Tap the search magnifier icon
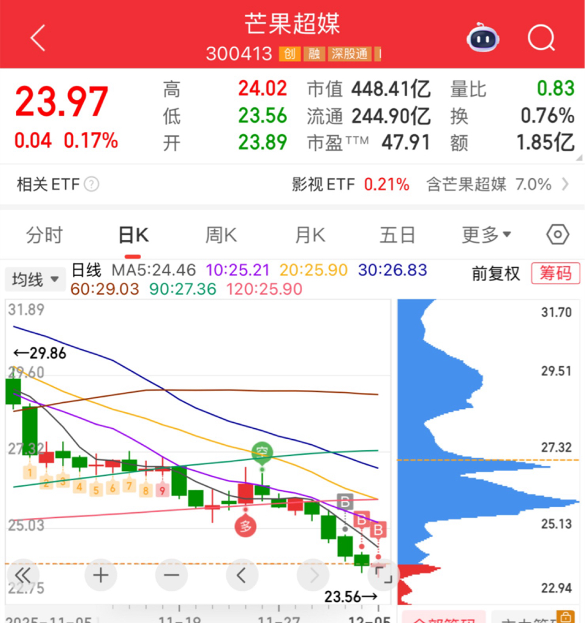Viewport: 585px width, 623px height. 541,38
